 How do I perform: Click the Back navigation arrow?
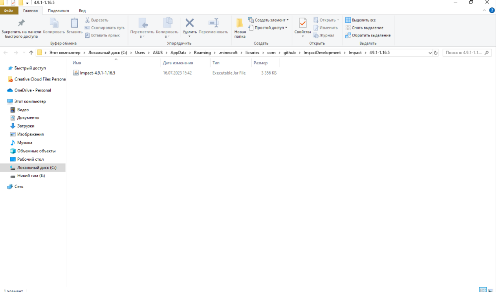click(x=5, y=53)
